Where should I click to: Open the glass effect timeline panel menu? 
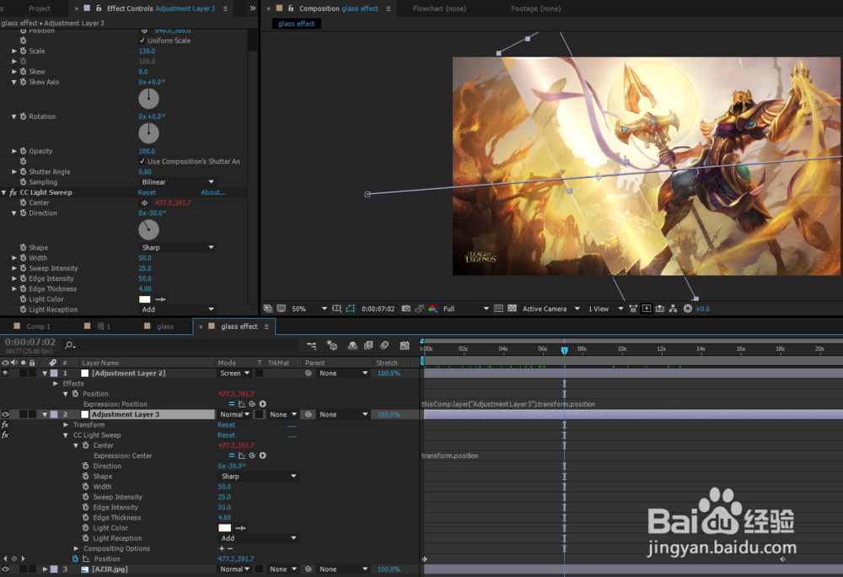(266, 326)
